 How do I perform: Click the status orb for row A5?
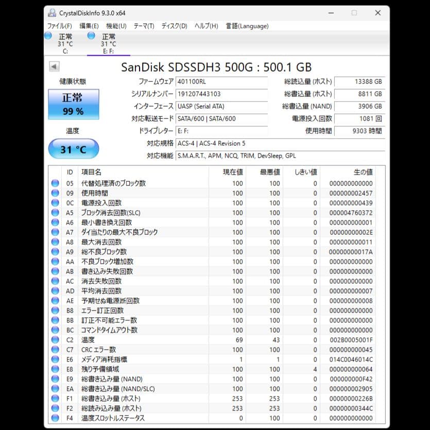click(x=55, y=213)
